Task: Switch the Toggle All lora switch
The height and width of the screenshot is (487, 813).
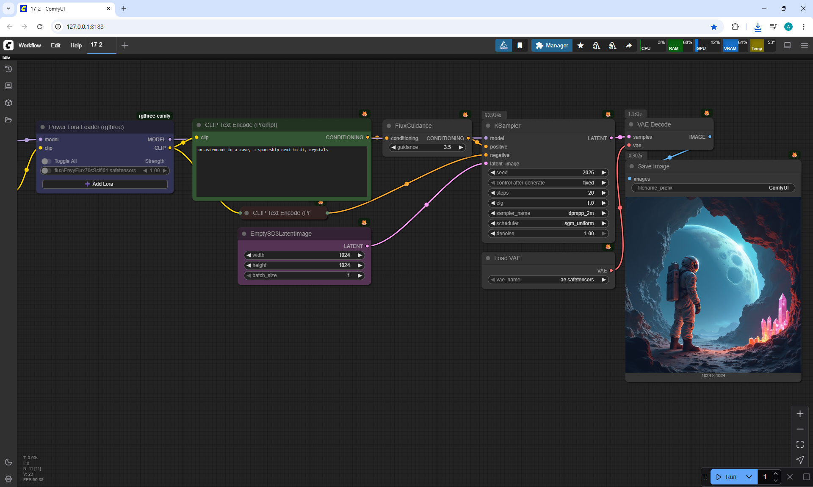Action: (x=46, y=161)
